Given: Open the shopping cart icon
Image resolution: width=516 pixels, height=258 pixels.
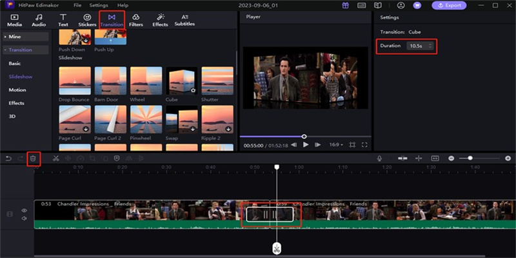Looking at the screenshot, I should coord(417,5).
